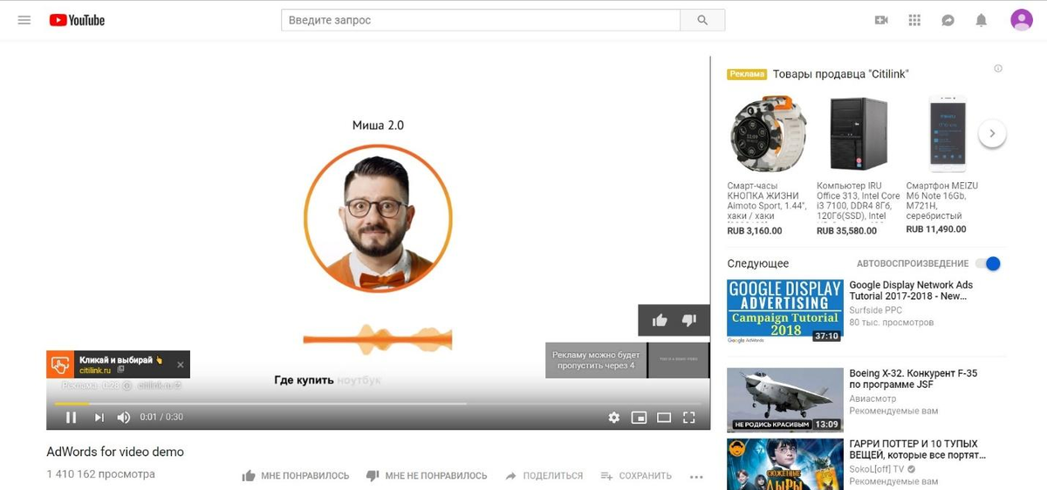Open the player settings gear
This screenshot has height=490, width=1047.
(613, 417)
